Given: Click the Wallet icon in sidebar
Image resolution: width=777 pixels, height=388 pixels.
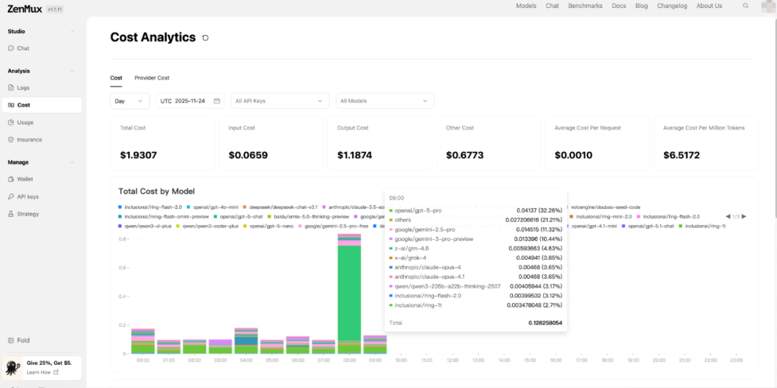Looking at the screenshot, I should point(12,179).
